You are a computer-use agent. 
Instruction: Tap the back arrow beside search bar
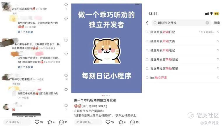pyautogui.click(x=147, y=23)
